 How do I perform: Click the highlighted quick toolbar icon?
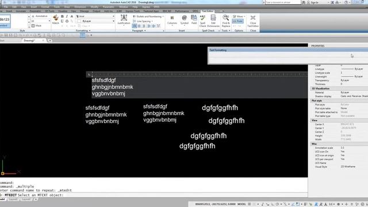(x=82, y=35)
